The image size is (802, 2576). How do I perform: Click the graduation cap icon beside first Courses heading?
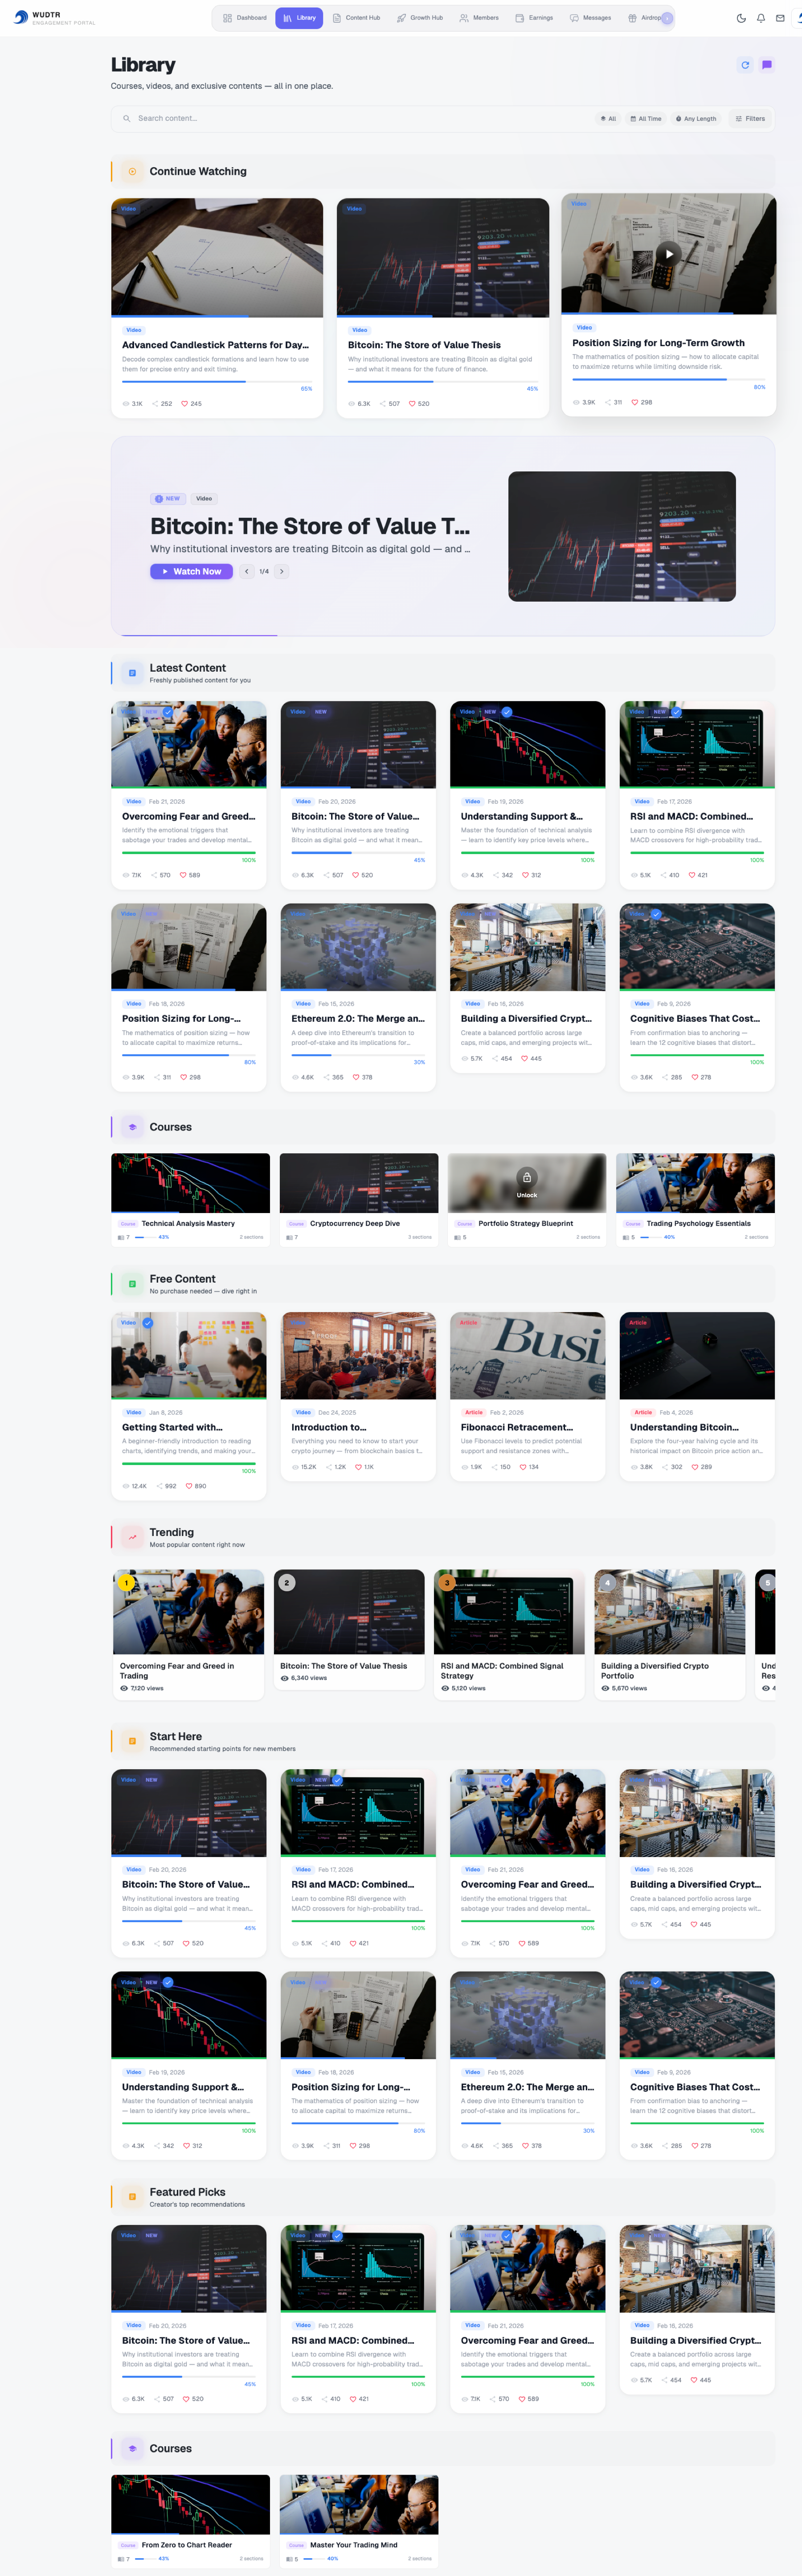coord(132,1127)
